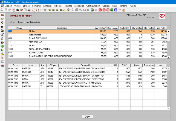Viewport: 176px width, 121px height.
Task: Click the Origen button
Action: 87,117
